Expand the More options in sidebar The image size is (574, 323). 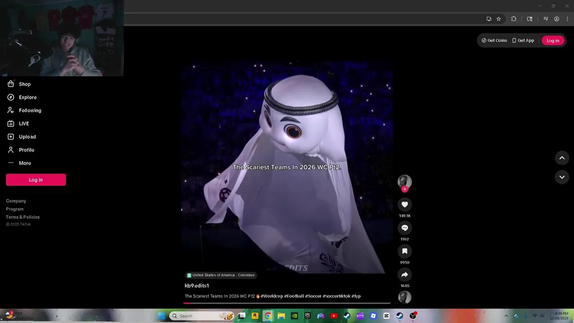19,163
